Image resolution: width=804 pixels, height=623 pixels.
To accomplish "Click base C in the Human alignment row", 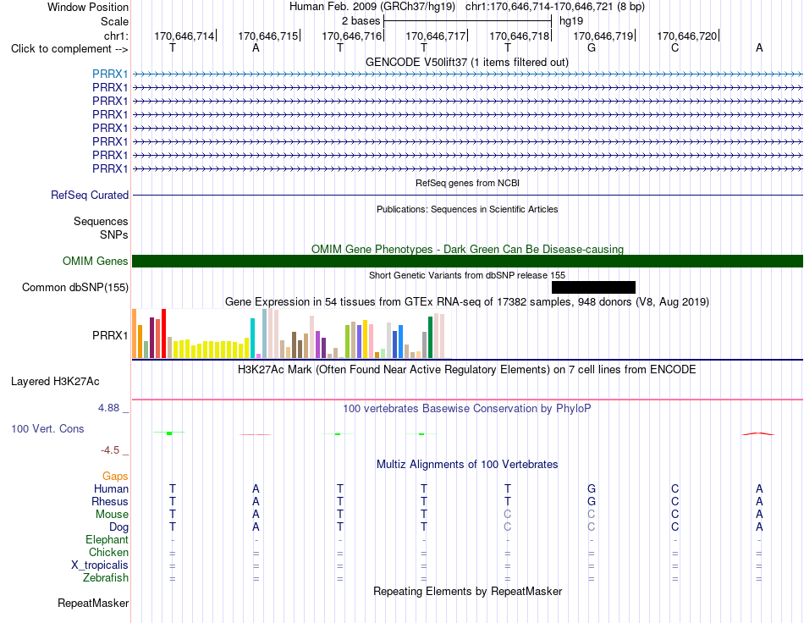I will 675,488.
